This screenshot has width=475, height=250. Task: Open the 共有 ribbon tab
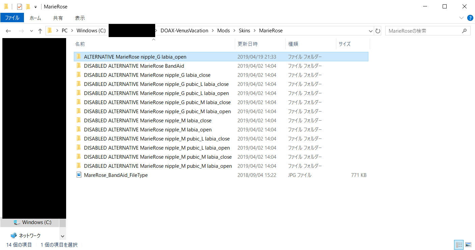[x=58, y=18]
